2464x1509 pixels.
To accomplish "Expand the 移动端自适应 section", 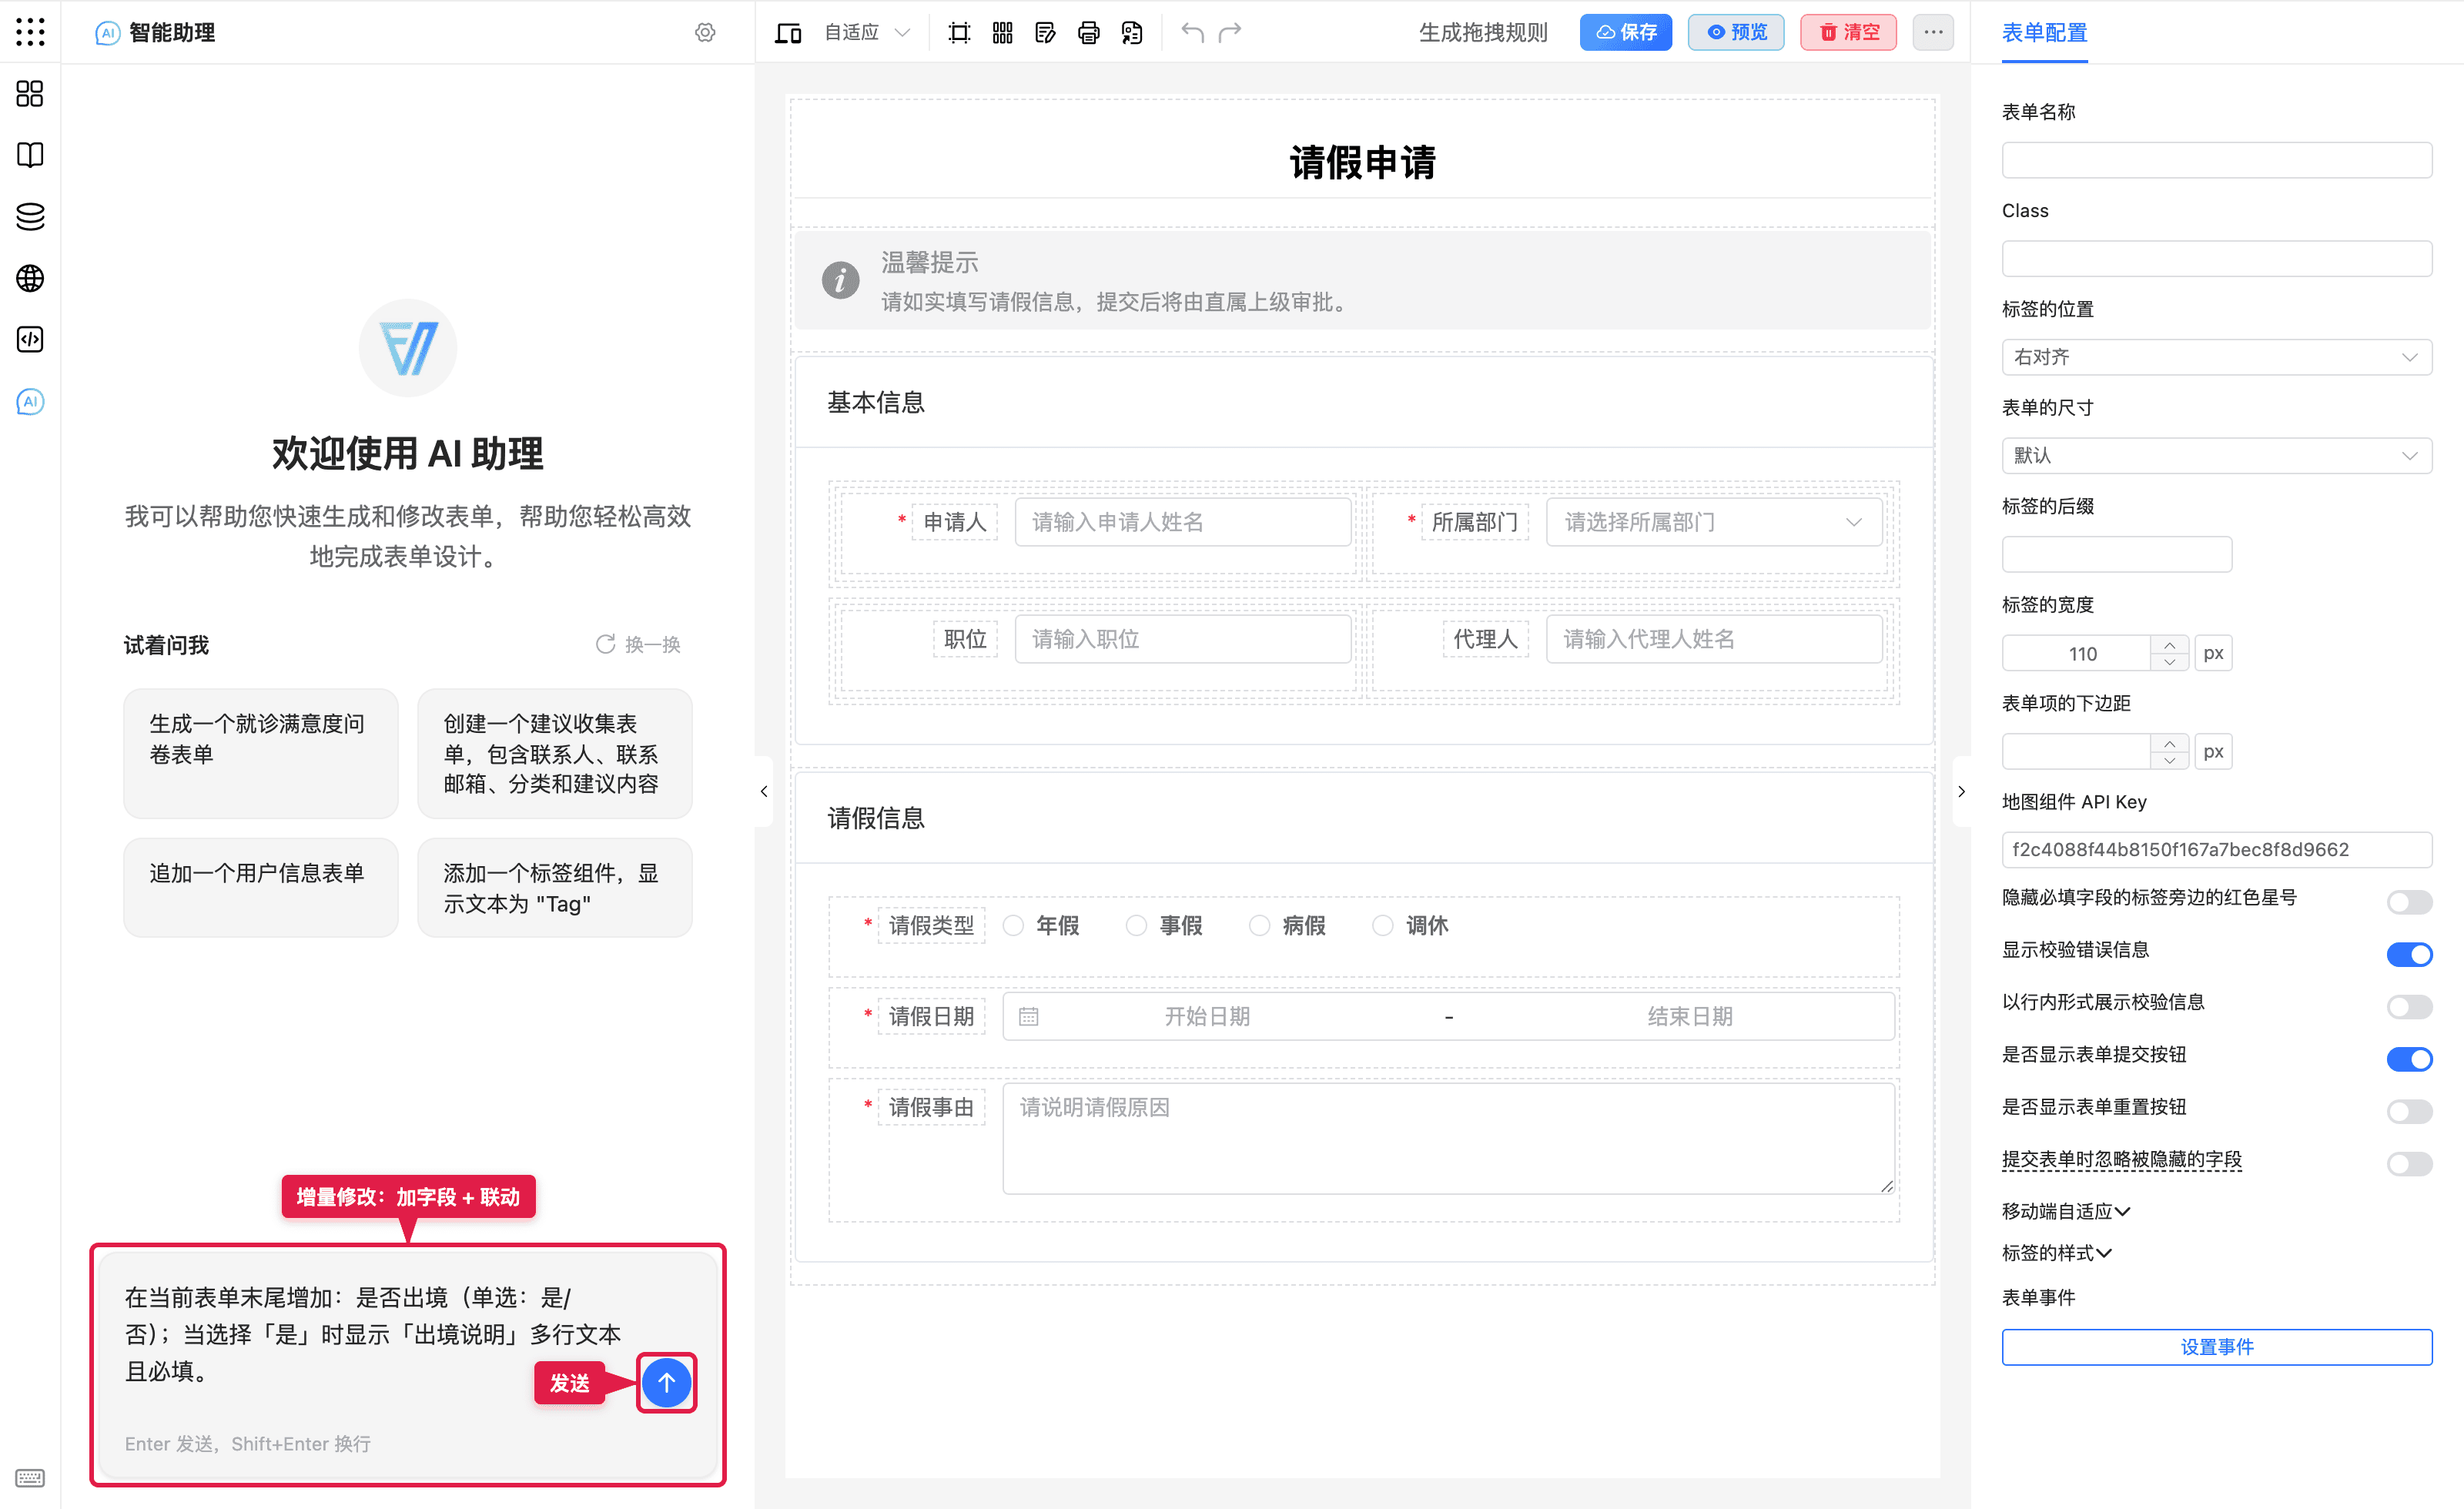I will pyautogui.click(x=2066, y=1211).
